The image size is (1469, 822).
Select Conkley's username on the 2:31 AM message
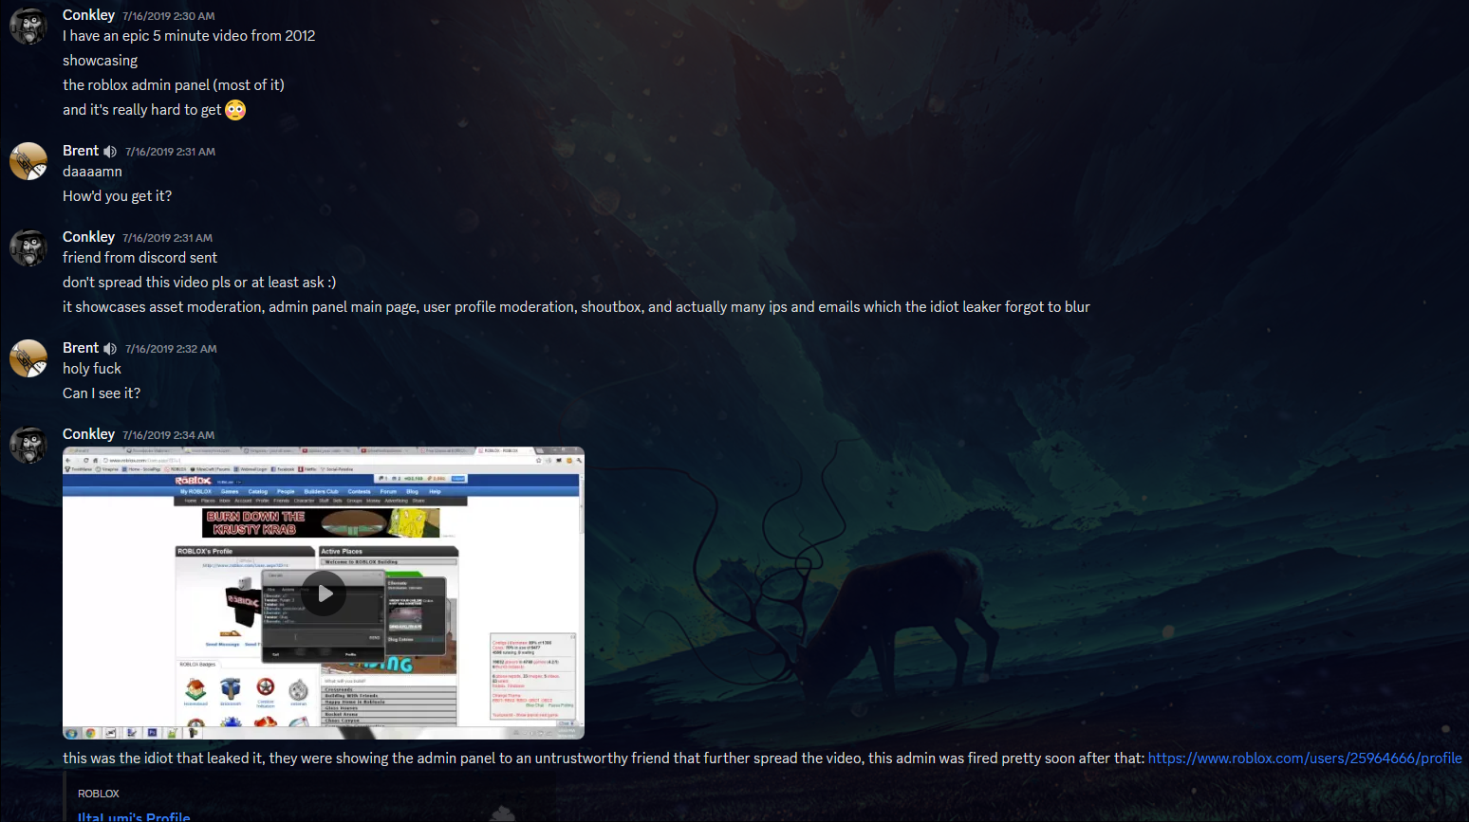[88, 237]
